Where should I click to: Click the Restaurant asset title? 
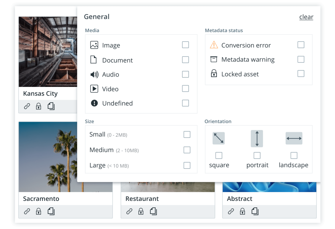142,199
